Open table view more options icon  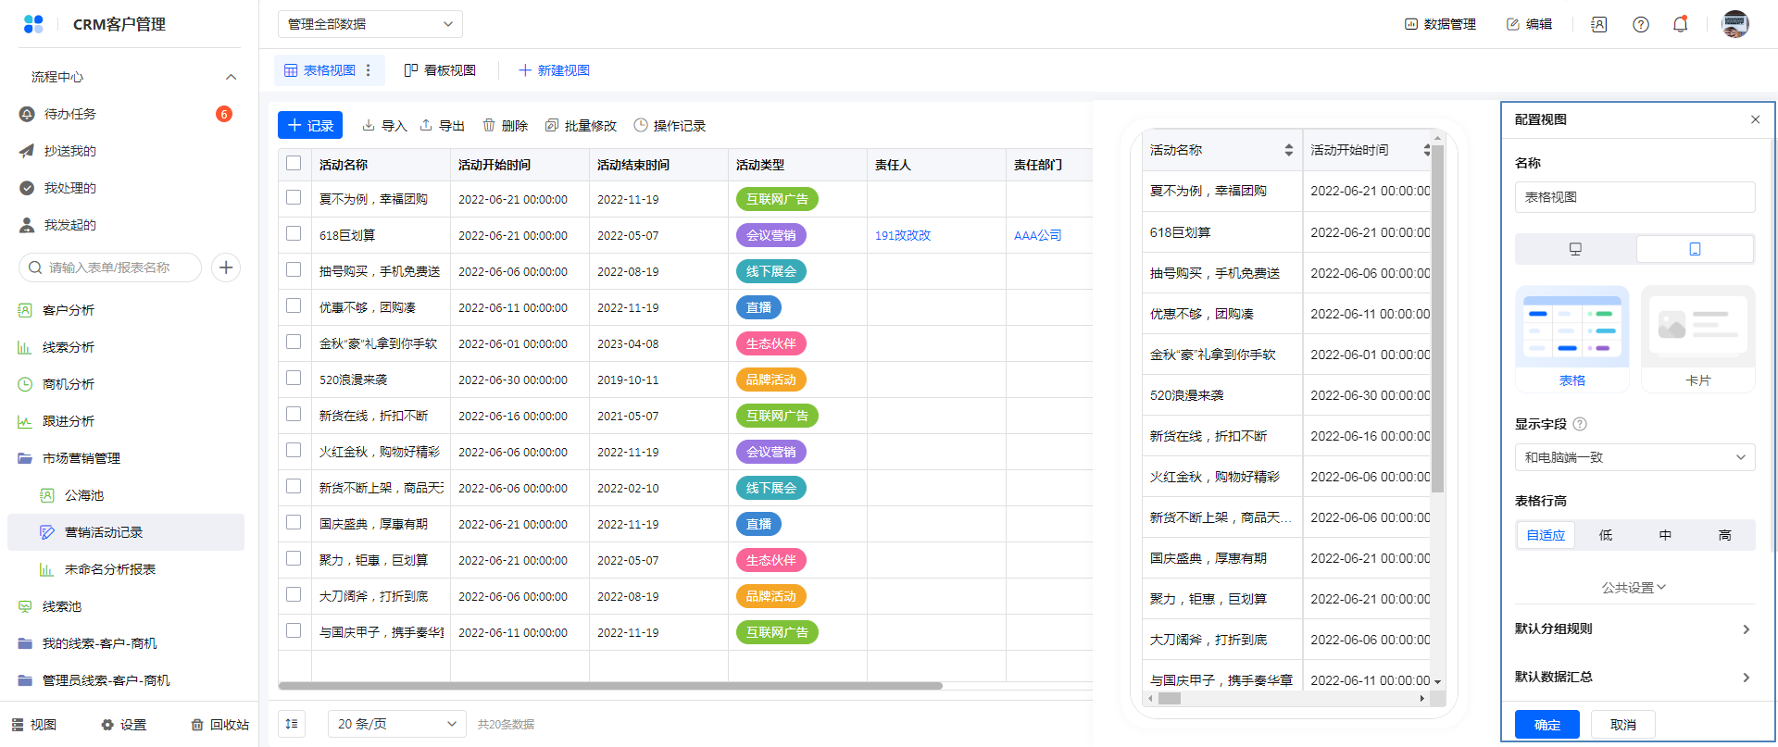point(369,70)
